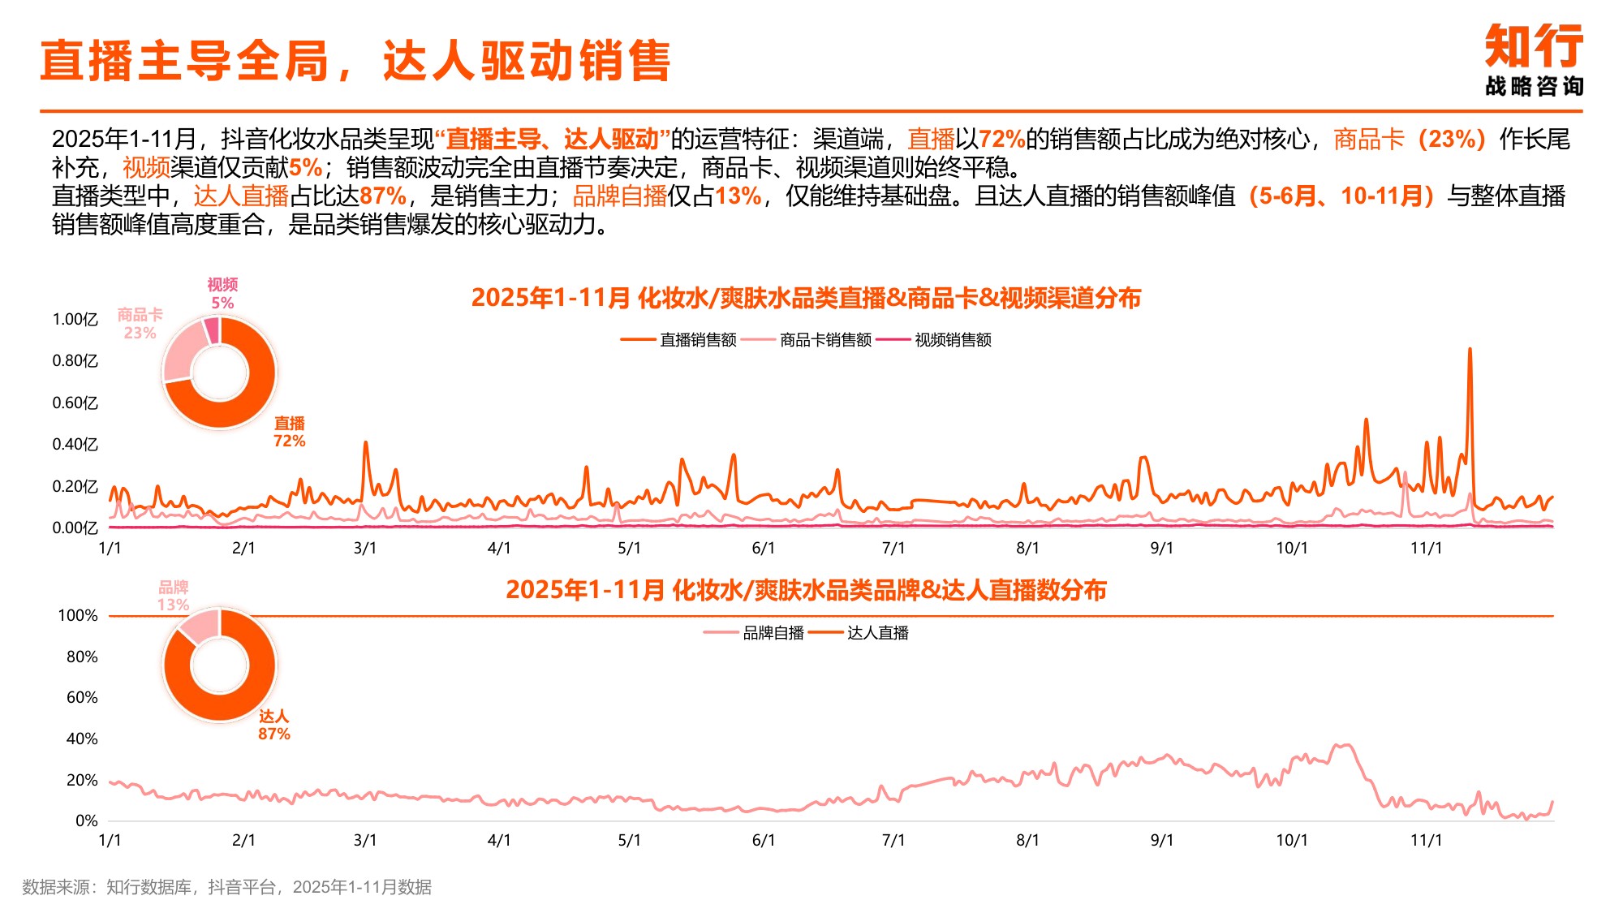Image resolution: width=1623 pixels, height=913 pixels.
Task: Click the 40% y-axis label
Action: pyautogui.click(x=82, y=739)
